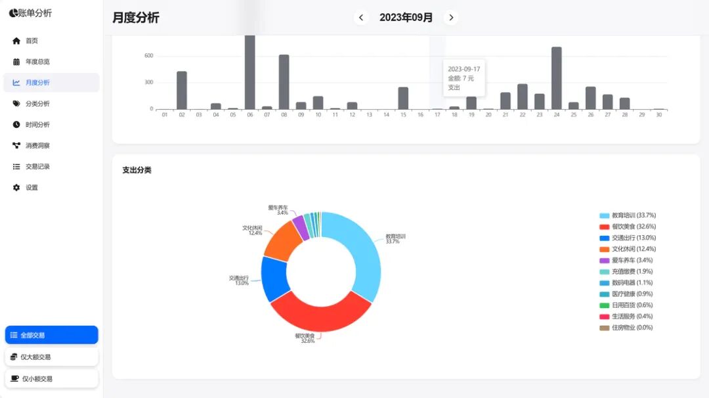This screenshot has width=709, height=398.
Task: Click the bar for day 24
Action: [x=557, y=78]
